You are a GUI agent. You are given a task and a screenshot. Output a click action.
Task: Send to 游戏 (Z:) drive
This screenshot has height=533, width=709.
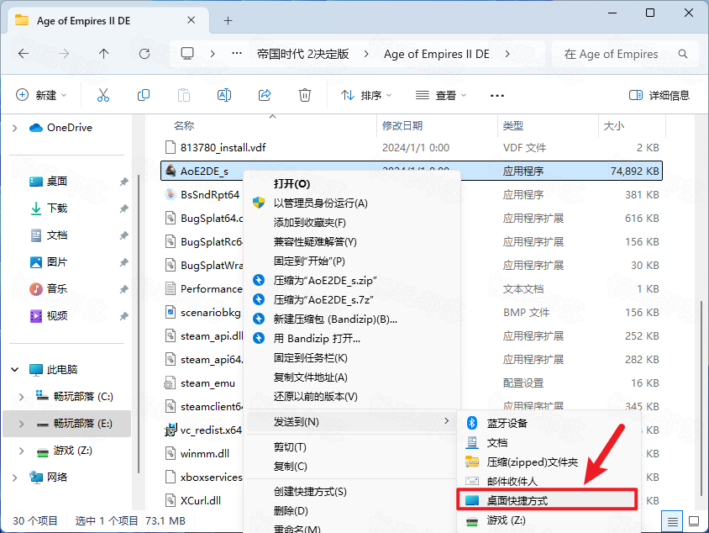point(549,520)
